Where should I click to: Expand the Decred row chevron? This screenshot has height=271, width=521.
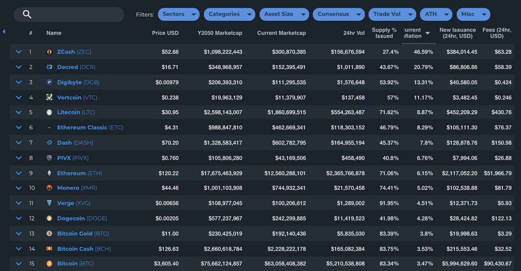pyautogui.click(x=18, y=67)
